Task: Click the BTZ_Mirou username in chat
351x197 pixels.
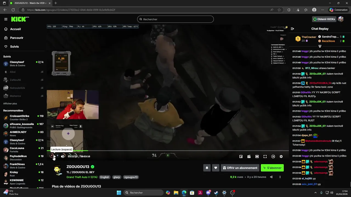Action: 312,68
